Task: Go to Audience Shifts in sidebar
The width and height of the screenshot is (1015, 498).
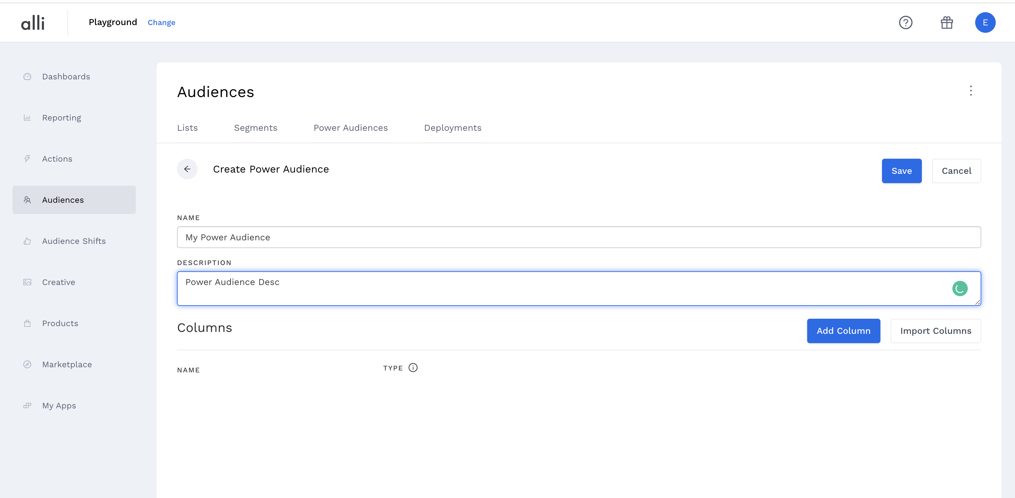Action: coord(74,241)
